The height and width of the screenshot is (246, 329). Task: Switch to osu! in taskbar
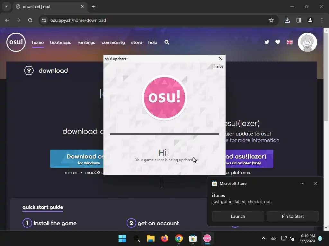207,238
